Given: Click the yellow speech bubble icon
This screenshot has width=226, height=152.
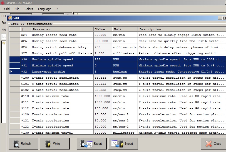Looking at the screenshot, I should coord(4,43).
